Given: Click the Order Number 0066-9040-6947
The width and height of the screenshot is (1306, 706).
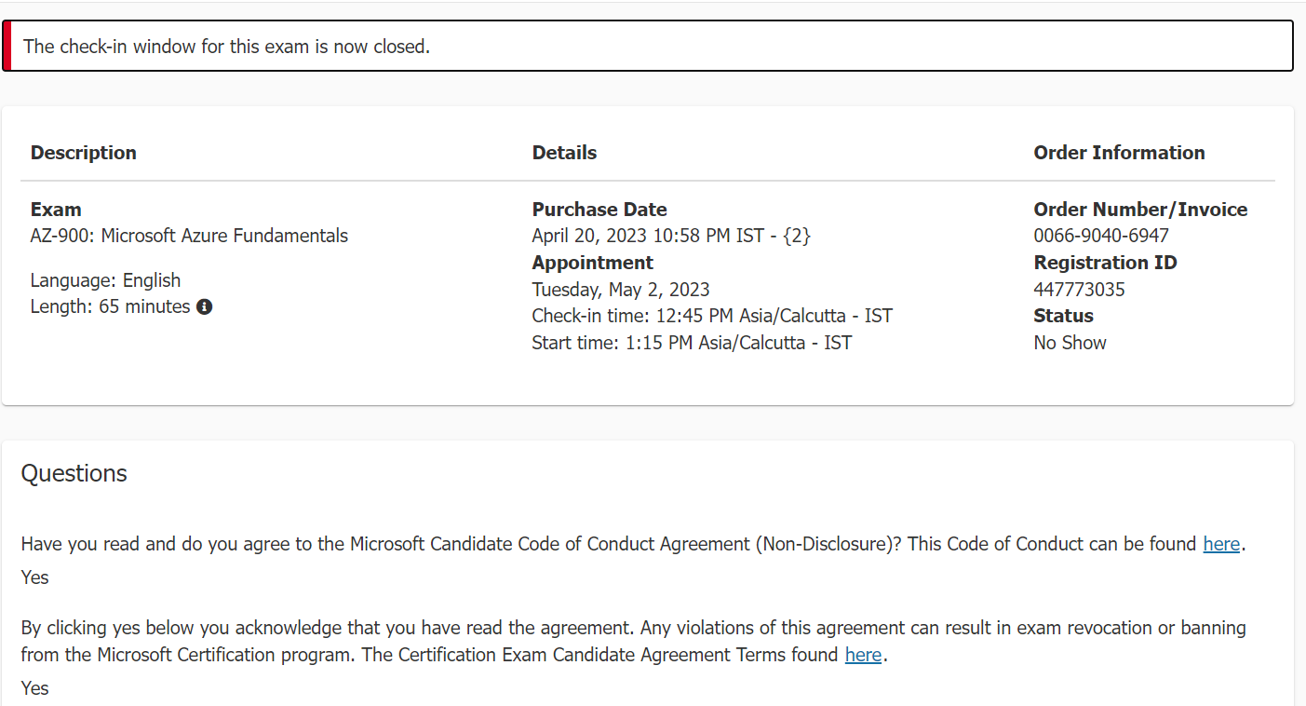Looking at the screenshot, I should [x=1101, y=236].
